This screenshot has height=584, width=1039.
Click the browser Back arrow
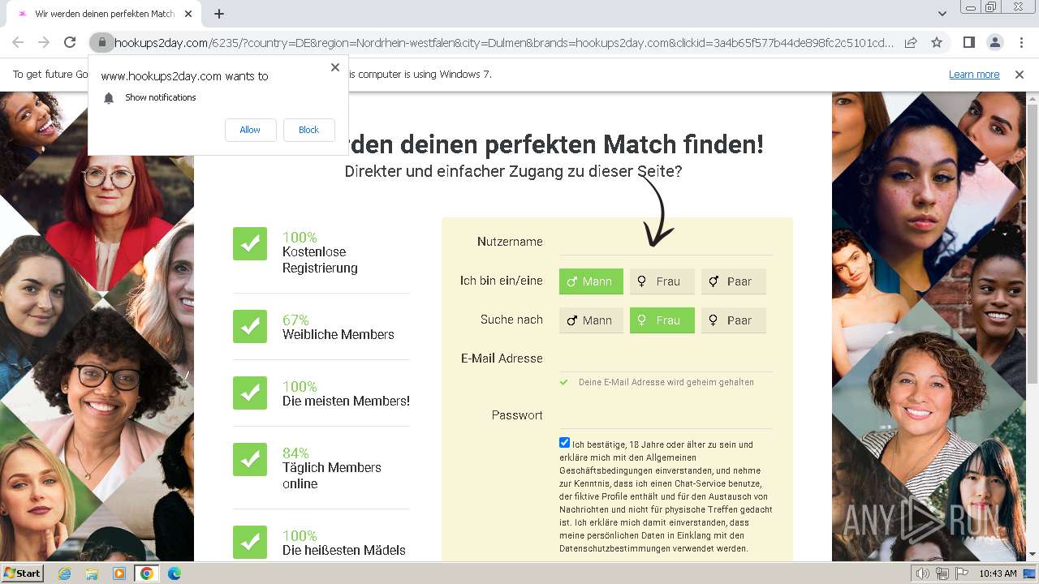coord(18,42)
